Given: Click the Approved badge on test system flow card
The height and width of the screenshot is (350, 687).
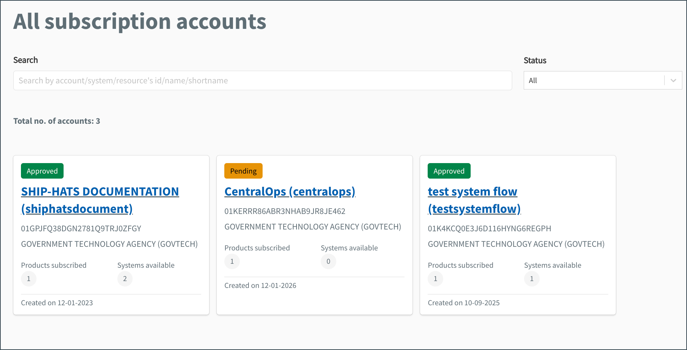Looking at the screenshot, I should click(x=449, y=171).
